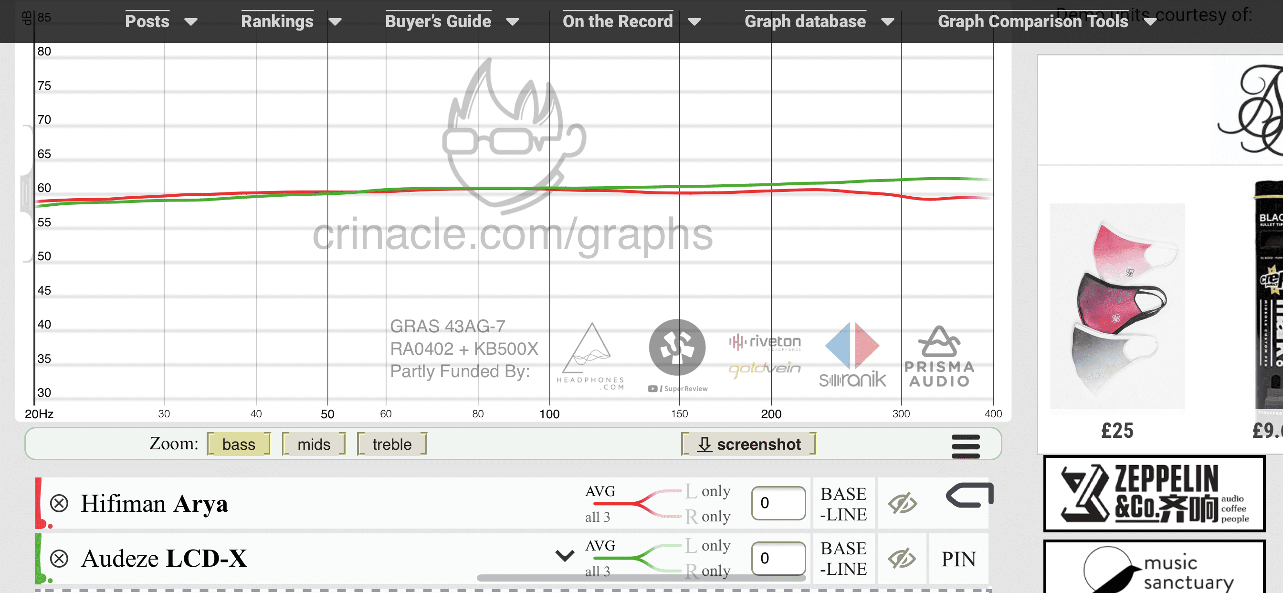Image resolution: width=1283 pixels, height=593 pixels.
Task: Show AVG channel for Audeze LCD-X
Action: point(600,546)
